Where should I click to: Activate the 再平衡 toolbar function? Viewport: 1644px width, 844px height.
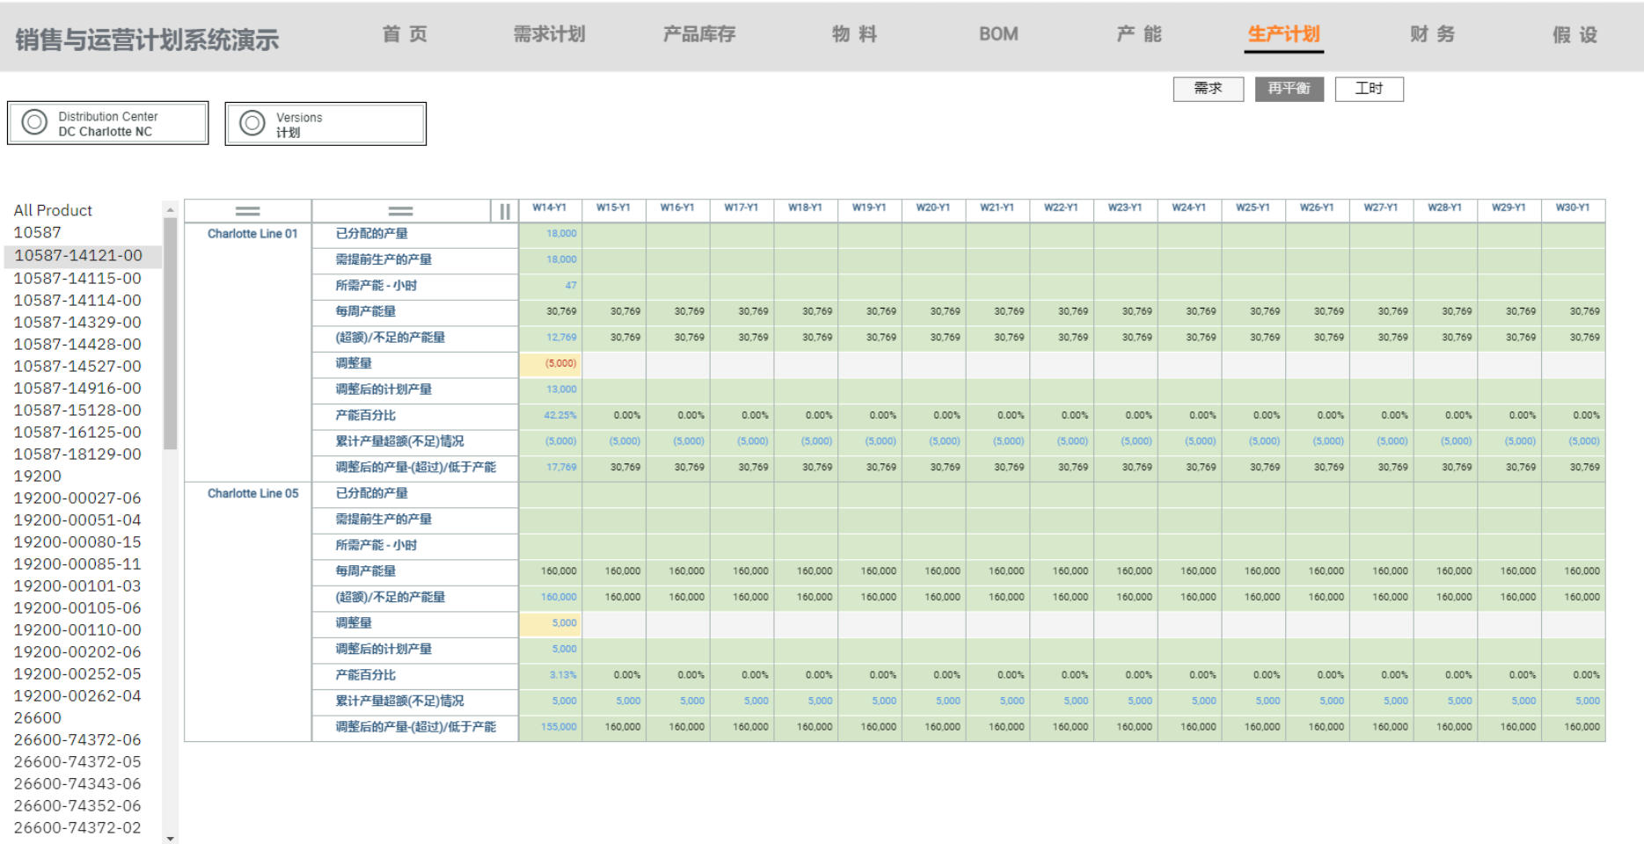(1289, 88)
